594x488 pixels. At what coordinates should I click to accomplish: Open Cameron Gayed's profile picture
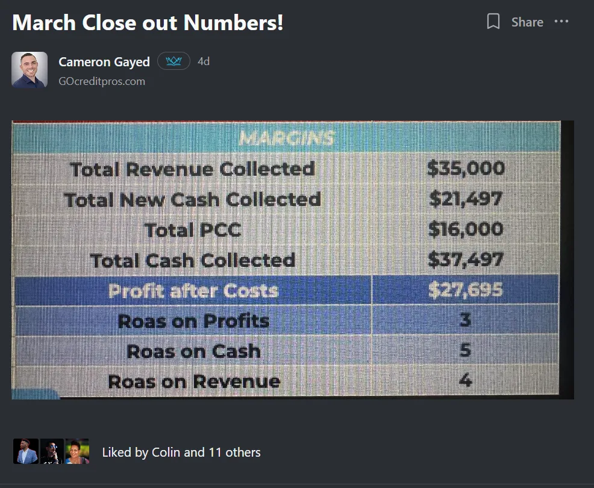click(30, 70)
